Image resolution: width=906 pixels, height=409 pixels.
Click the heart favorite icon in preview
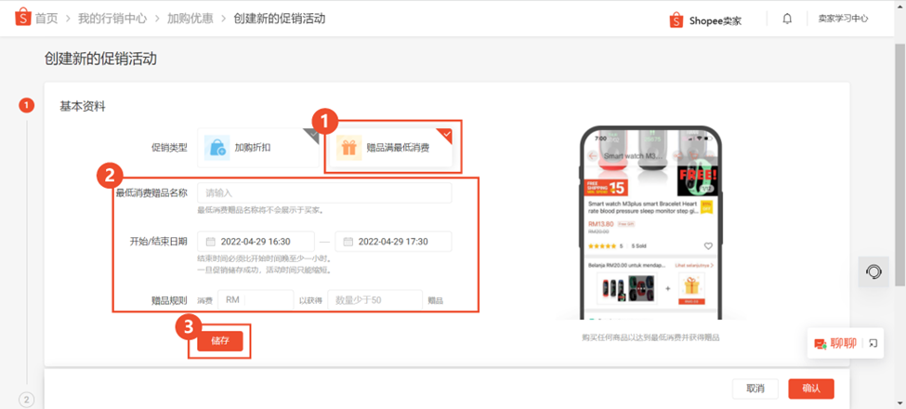click(708, 246)
